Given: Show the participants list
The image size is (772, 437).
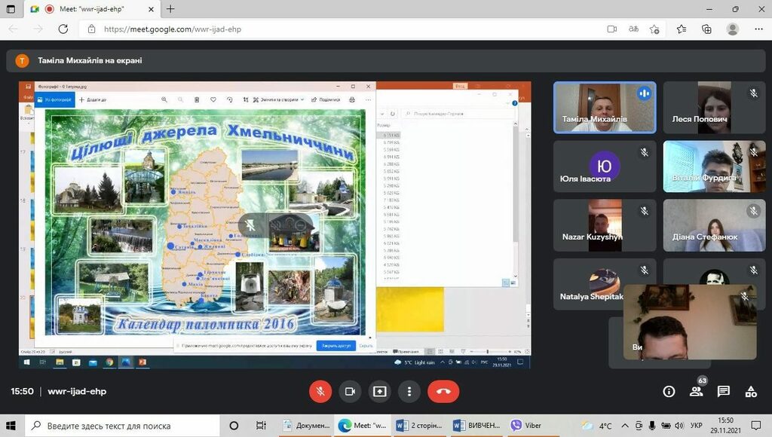Looking at the screenshot, I should click(697, 391).
